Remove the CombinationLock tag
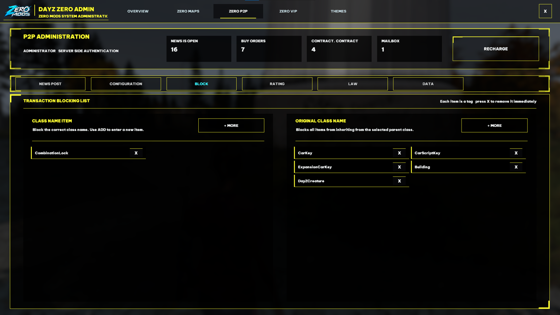 136,153
